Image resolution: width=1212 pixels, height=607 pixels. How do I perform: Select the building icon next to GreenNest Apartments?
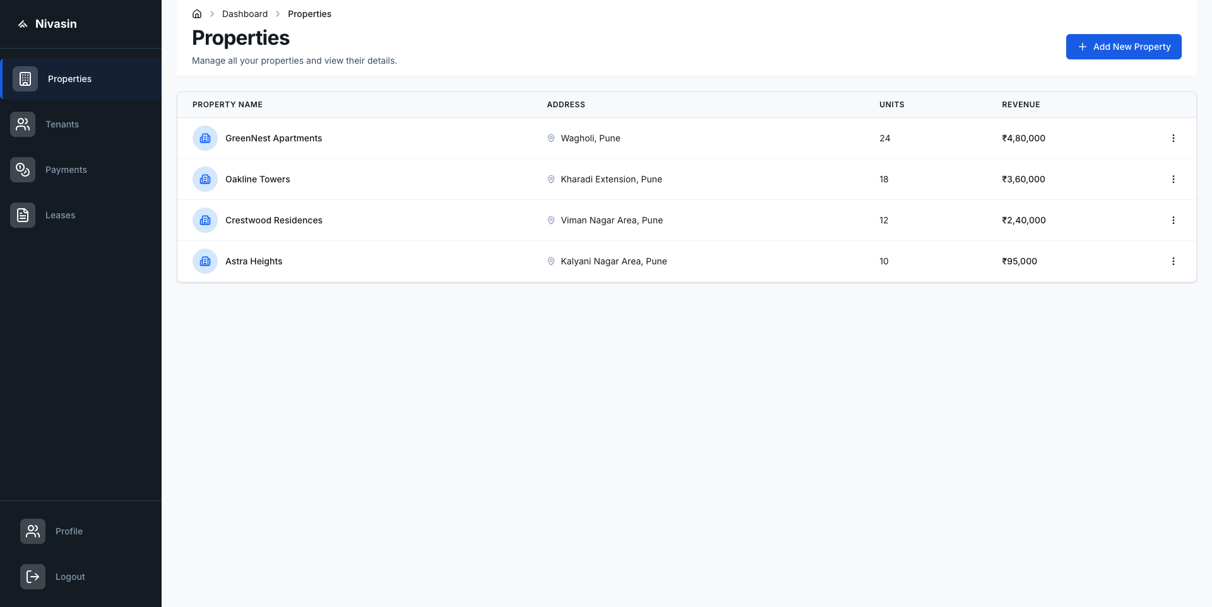(x=205, y=138)
